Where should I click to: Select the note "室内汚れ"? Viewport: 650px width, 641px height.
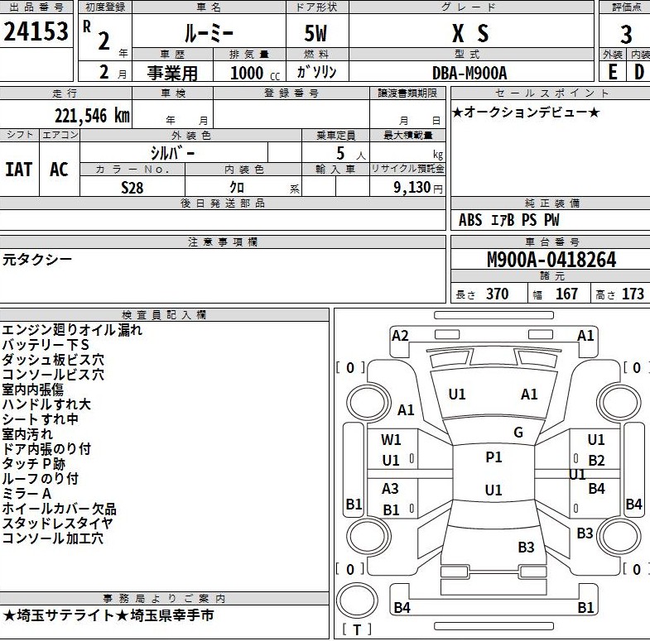27,434
